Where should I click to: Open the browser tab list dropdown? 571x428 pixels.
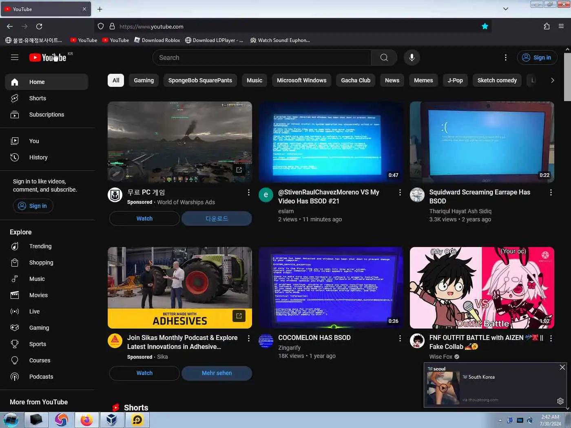506,9
